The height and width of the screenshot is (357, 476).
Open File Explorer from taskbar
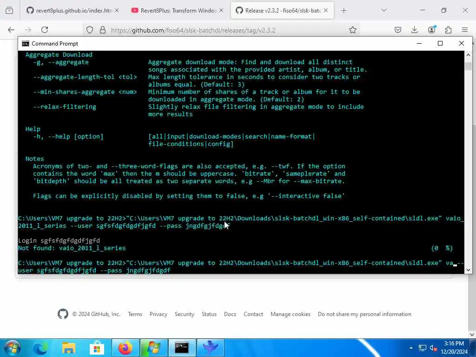pyautogui.click(x=69, y=348)
